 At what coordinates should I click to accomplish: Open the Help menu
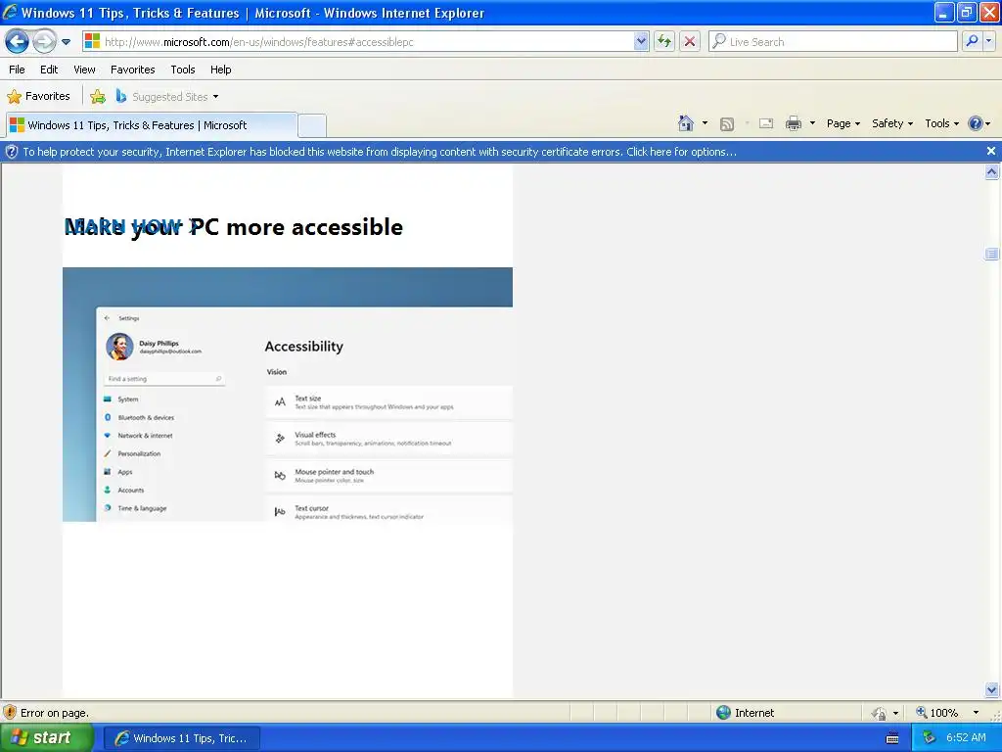click(221, 70)
